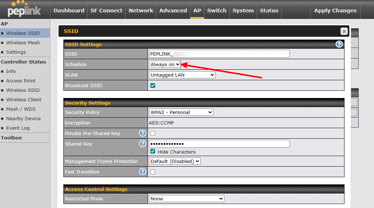Open Event Log in the sidebar
Image resolution: width=374 pixels, height=208 pixels.
click(x=18, y=128)
